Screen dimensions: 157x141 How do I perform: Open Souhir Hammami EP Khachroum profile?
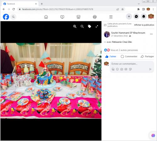(128, 33)
